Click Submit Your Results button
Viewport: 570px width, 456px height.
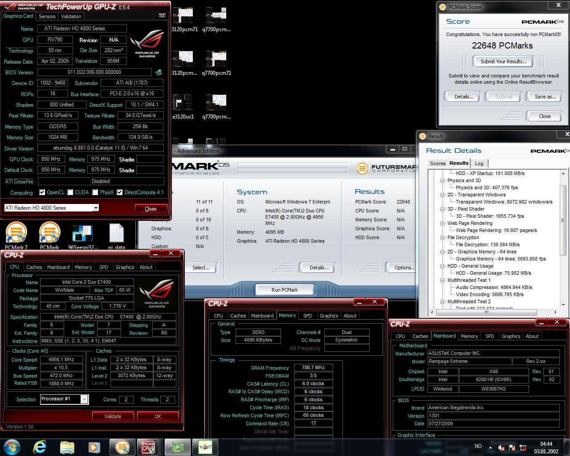504,61
